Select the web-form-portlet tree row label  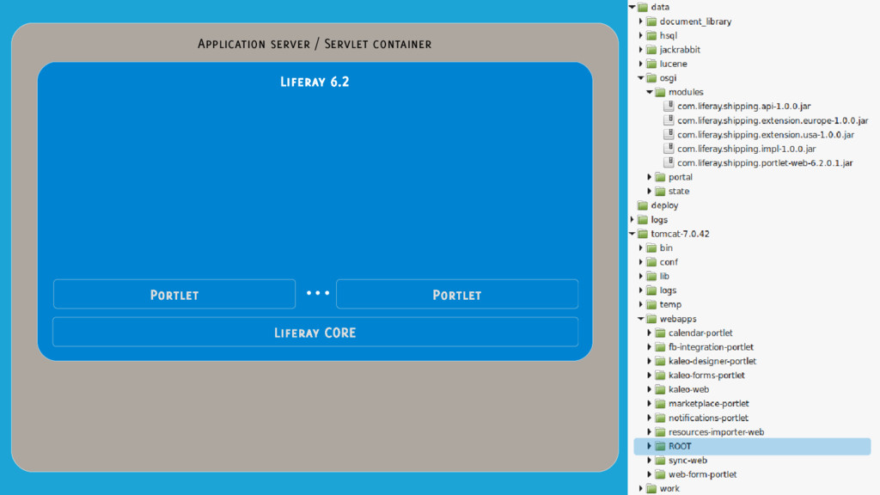(x=703, y=474)
